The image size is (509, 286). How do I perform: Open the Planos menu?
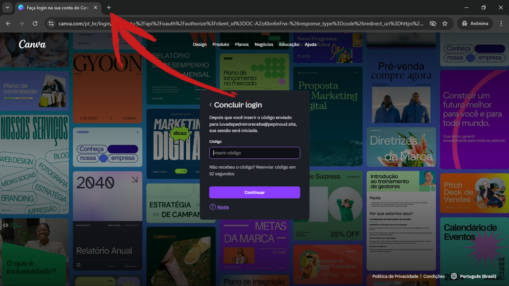pyautogui.click(x=242, y=44)
